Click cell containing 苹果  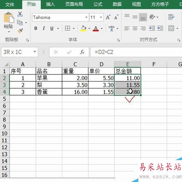point(49,78)
